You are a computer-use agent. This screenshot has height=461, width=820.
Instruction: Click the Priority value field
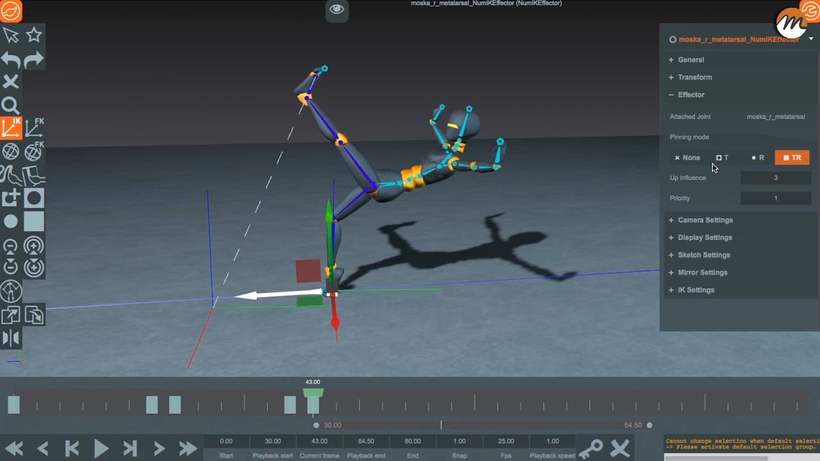pos(776,198)
